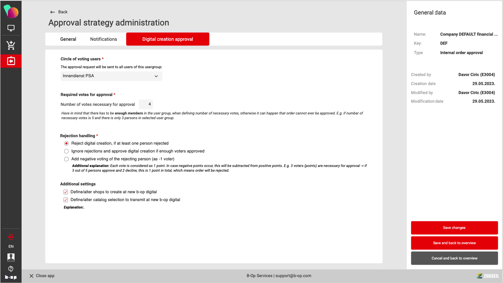Switch language using EN selector

click(11, 247)
